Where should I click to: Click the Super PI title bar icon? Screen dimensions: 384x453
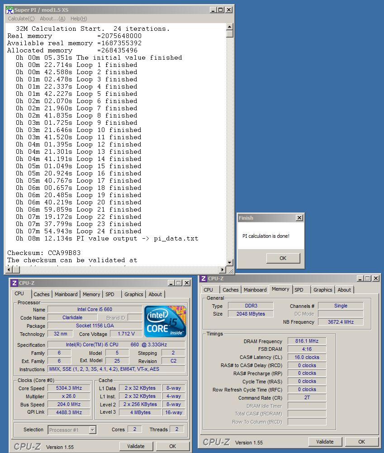coord(10,10)
